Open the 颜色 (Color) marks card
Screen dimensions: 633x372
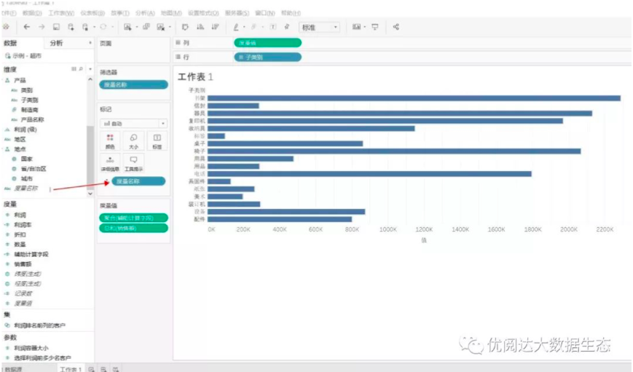click(x=110, y=141)
